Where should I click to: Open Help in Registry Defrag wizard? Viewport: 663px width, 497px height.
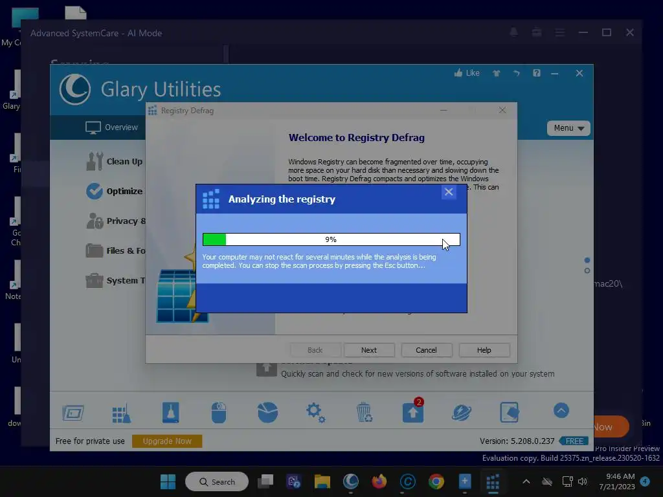pyautogui.click(x=484, y=350)
